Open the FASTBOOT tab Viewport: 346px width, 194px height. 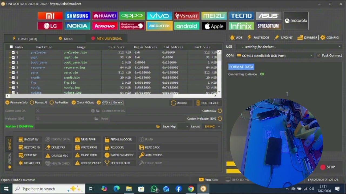tap(258, 38)
